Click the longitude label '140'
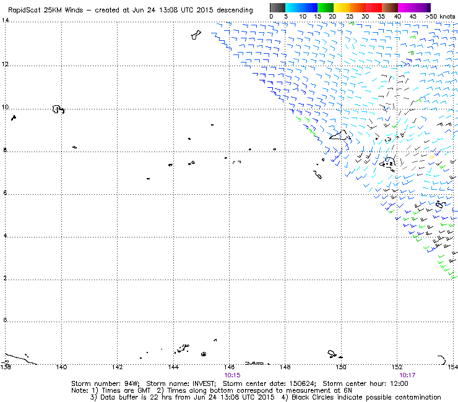 click(x=61, y=367)
